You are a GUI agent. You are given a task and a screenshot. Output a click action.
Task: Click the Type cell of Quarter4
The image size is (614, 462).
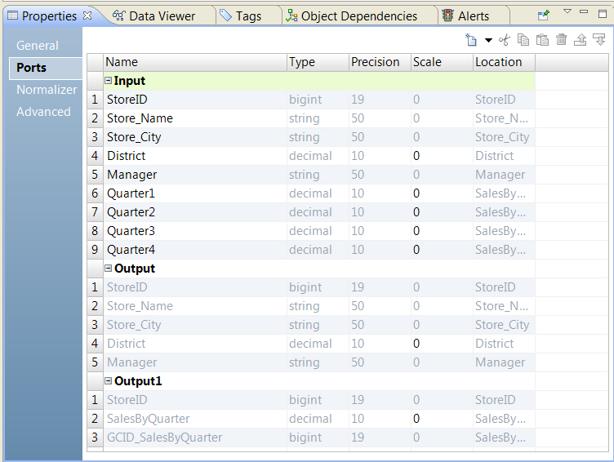click(x=318, y=250)
